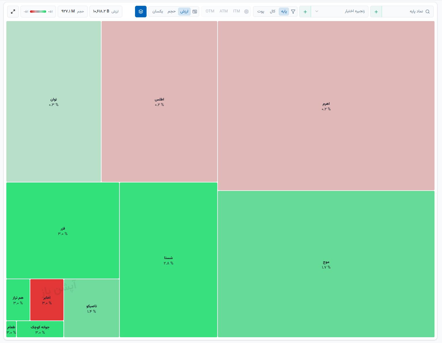Click the target moneyness icon near ITM

pos(246,12)
